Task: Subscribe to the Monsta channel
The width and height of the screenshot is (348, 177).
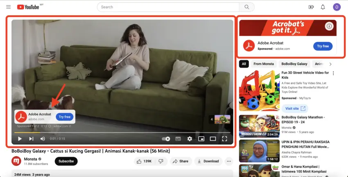Action: [x=66, y=161]
